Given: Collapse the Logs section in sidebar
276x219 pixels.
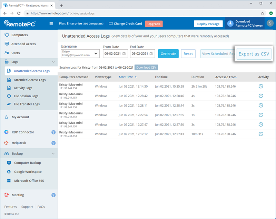Looking at the screenshot, I should tap(53, 62).
